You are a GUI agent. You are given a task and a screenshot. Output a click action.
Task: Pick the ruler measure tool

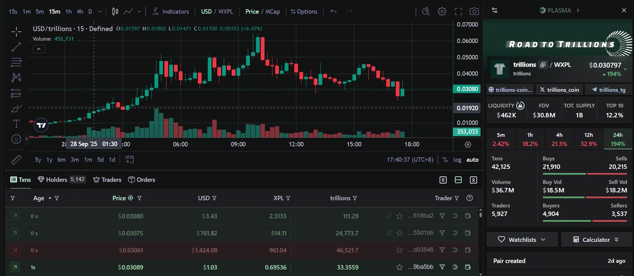click(x=16, y=159)
